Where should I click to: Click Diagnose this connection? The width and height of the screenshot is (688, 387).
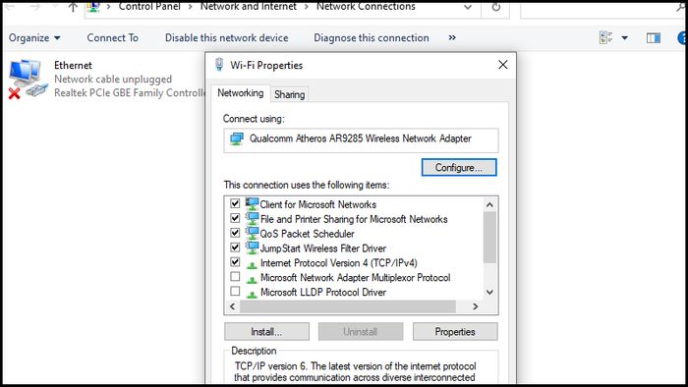tap(372, 38)
